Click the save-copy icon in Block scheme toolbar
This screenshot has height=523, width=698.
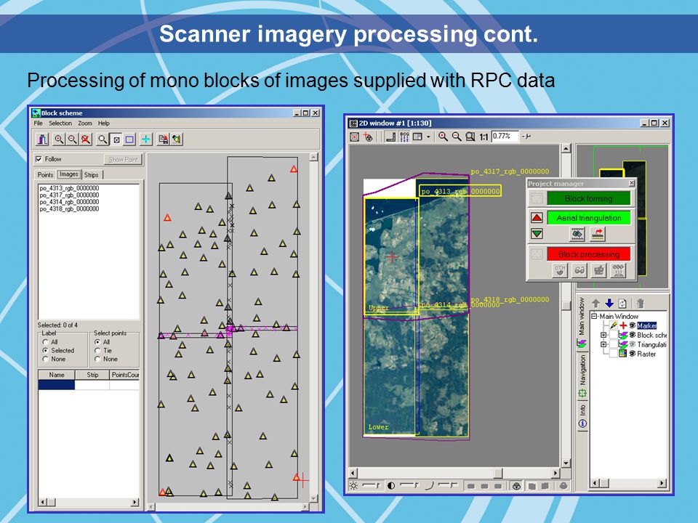[164, 139]
